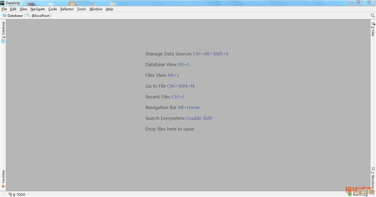376x197 pixels.
Task: Show the Event Log panel
Action: pyautogui.click(x=358, y=195)
